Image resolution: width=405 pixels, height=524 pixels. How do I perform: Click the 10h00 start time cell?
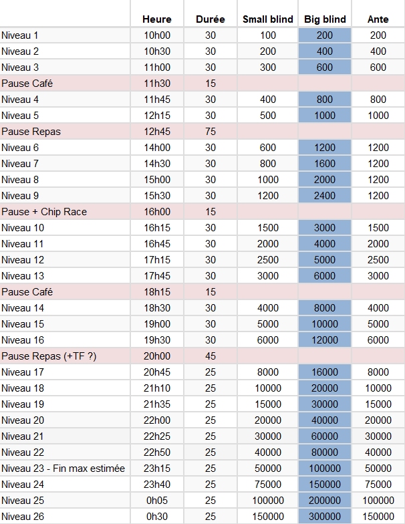click(158, 35)
